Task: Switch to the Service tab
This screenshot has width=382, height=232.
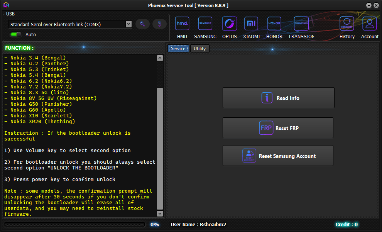Action: [178, 49]
